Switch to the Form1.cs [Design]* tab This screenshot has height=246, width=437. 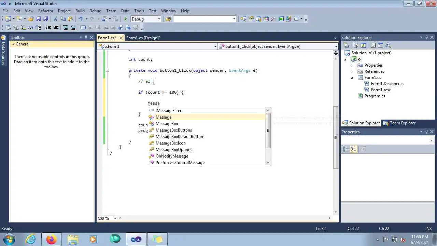tap(143, 38)
